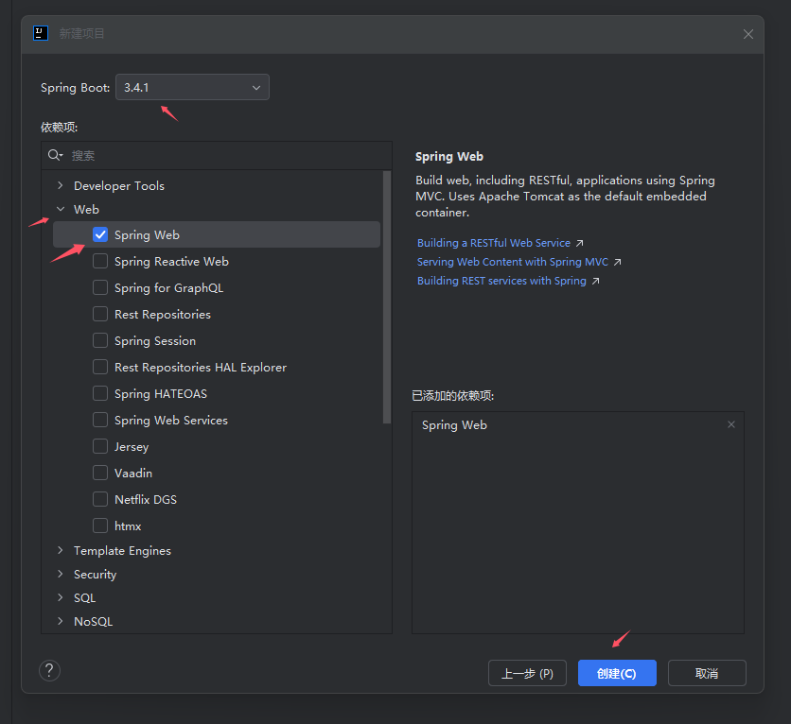Open the Spring Boot version dropdown
The height and width of the screenshot is (724, 791).
tap(192, 87)
